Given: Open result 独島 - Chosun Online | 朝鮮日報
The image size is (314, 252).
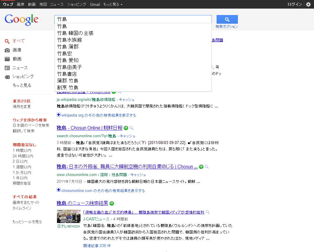Looking at the screenshot, I should pyautogui.click(x=89, y=128).
